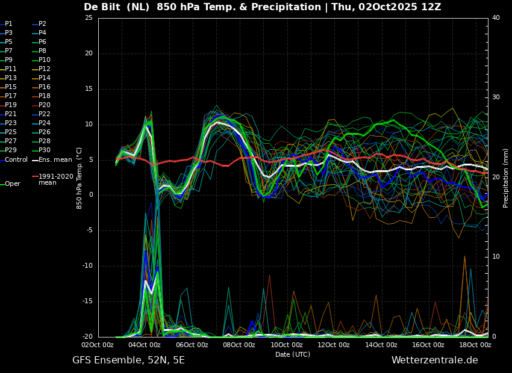Click the GFS Ensemble, 52N, 5E caption
Image resolution: width=512 pixels, height=373 pixels.
tap(128, 360)
